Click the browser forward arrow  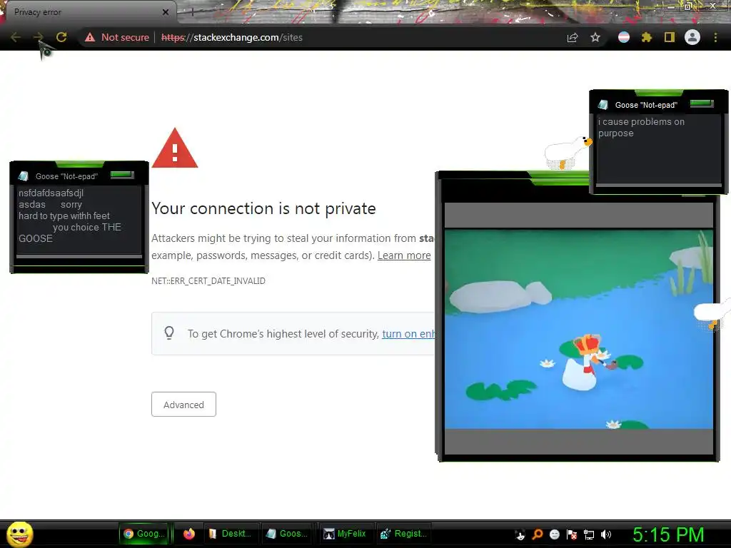(39, 37)
